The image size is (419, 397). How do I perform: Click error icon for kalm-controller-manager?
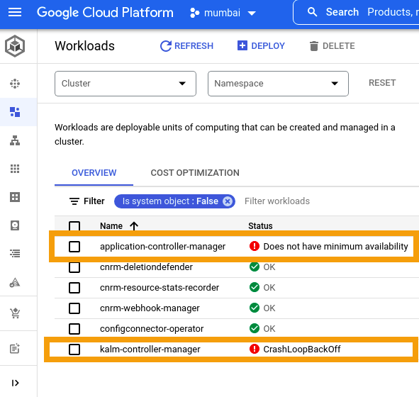pos(255,349)
